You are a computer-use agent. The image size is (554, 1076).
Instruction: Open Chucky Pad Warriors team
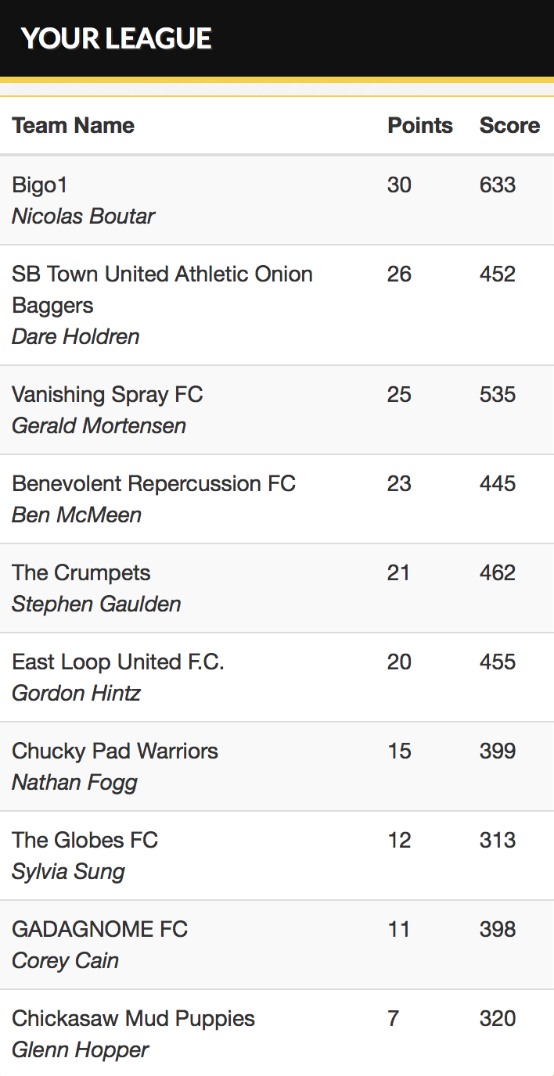115,751
